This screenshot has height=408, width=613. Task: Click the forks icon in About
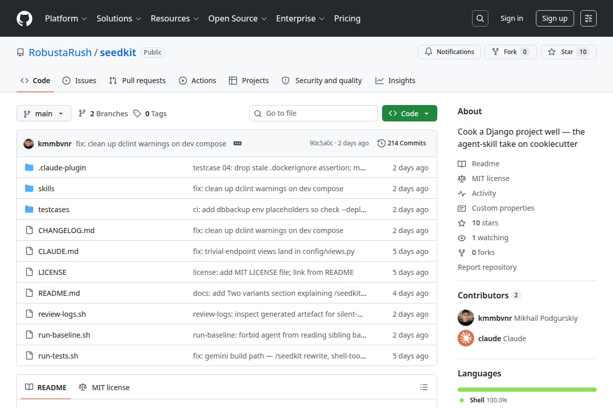tap(462, 252)
